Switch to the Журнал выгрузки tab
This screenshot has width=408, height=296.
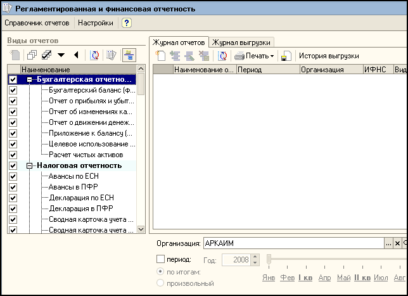point(241,42)
